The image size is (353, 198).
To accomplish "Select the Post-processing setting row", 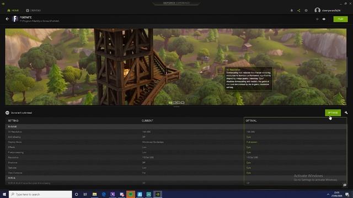I will tap(175, 152).
